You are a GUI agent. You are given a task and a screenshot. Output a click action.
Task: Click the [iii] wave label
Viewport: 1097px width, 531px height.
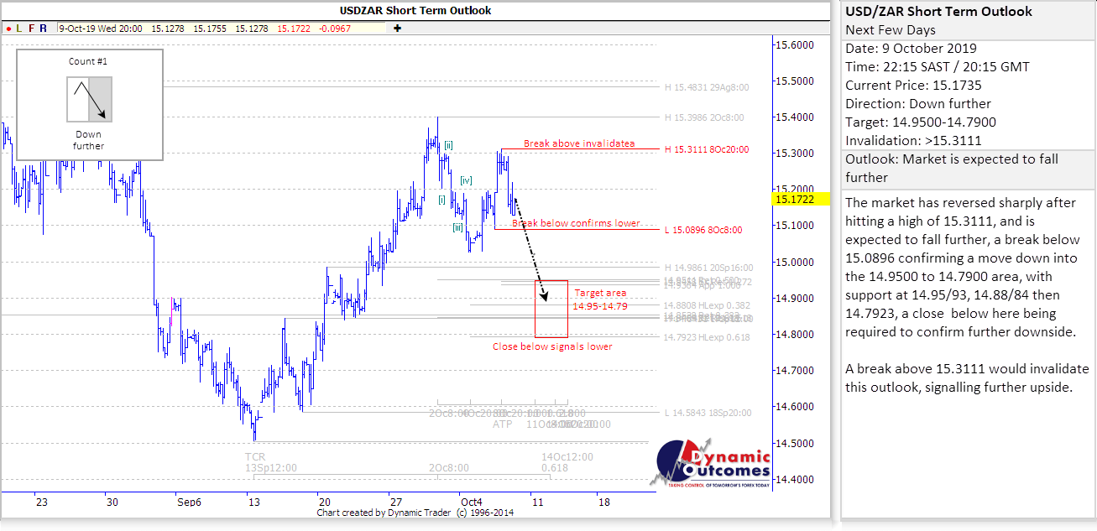coord(458,227)
